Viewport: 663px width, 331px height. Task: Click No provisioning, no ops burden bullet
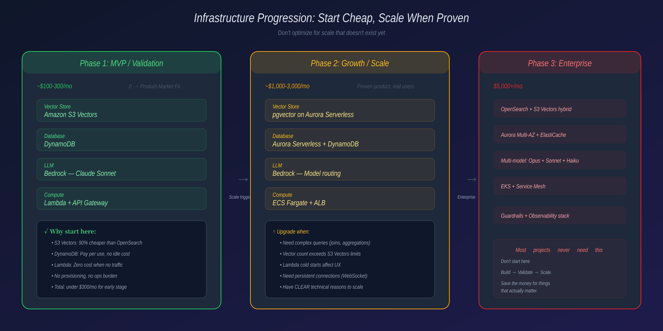(x=84, y=276)
